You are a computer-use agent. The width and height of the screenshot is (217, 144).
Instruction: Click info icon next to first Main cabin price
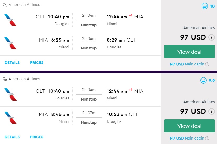[x=207, y=64]
